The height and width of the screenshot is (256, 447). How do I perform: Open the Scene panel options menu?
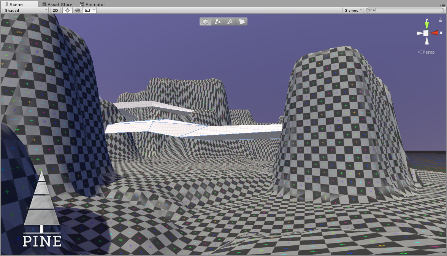442,5
